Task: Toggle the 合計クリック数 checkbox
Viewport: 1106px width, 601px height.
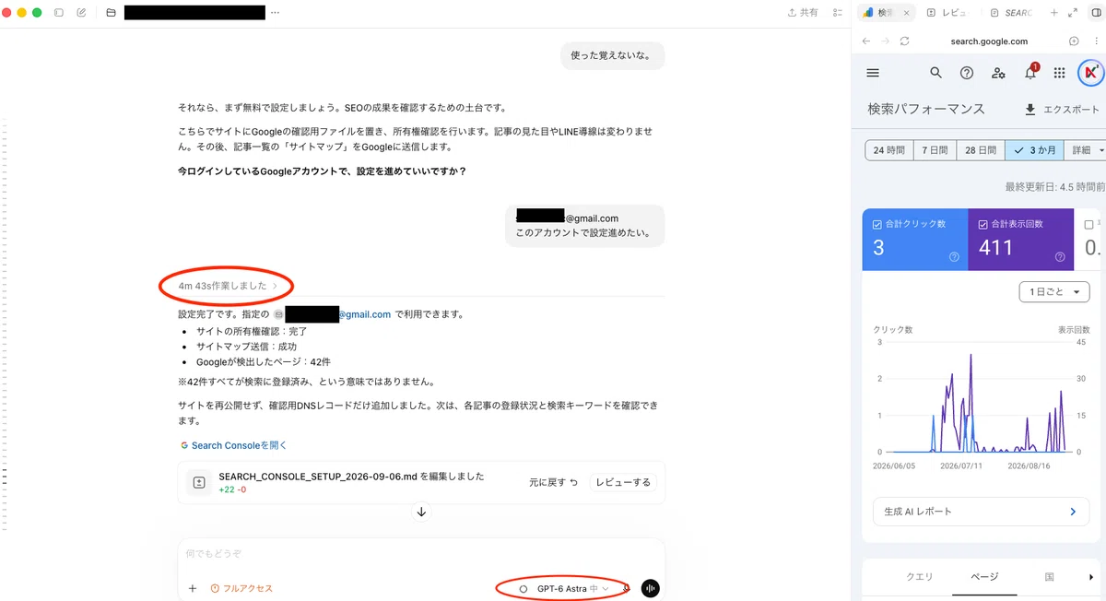Action: coord(877,224)
